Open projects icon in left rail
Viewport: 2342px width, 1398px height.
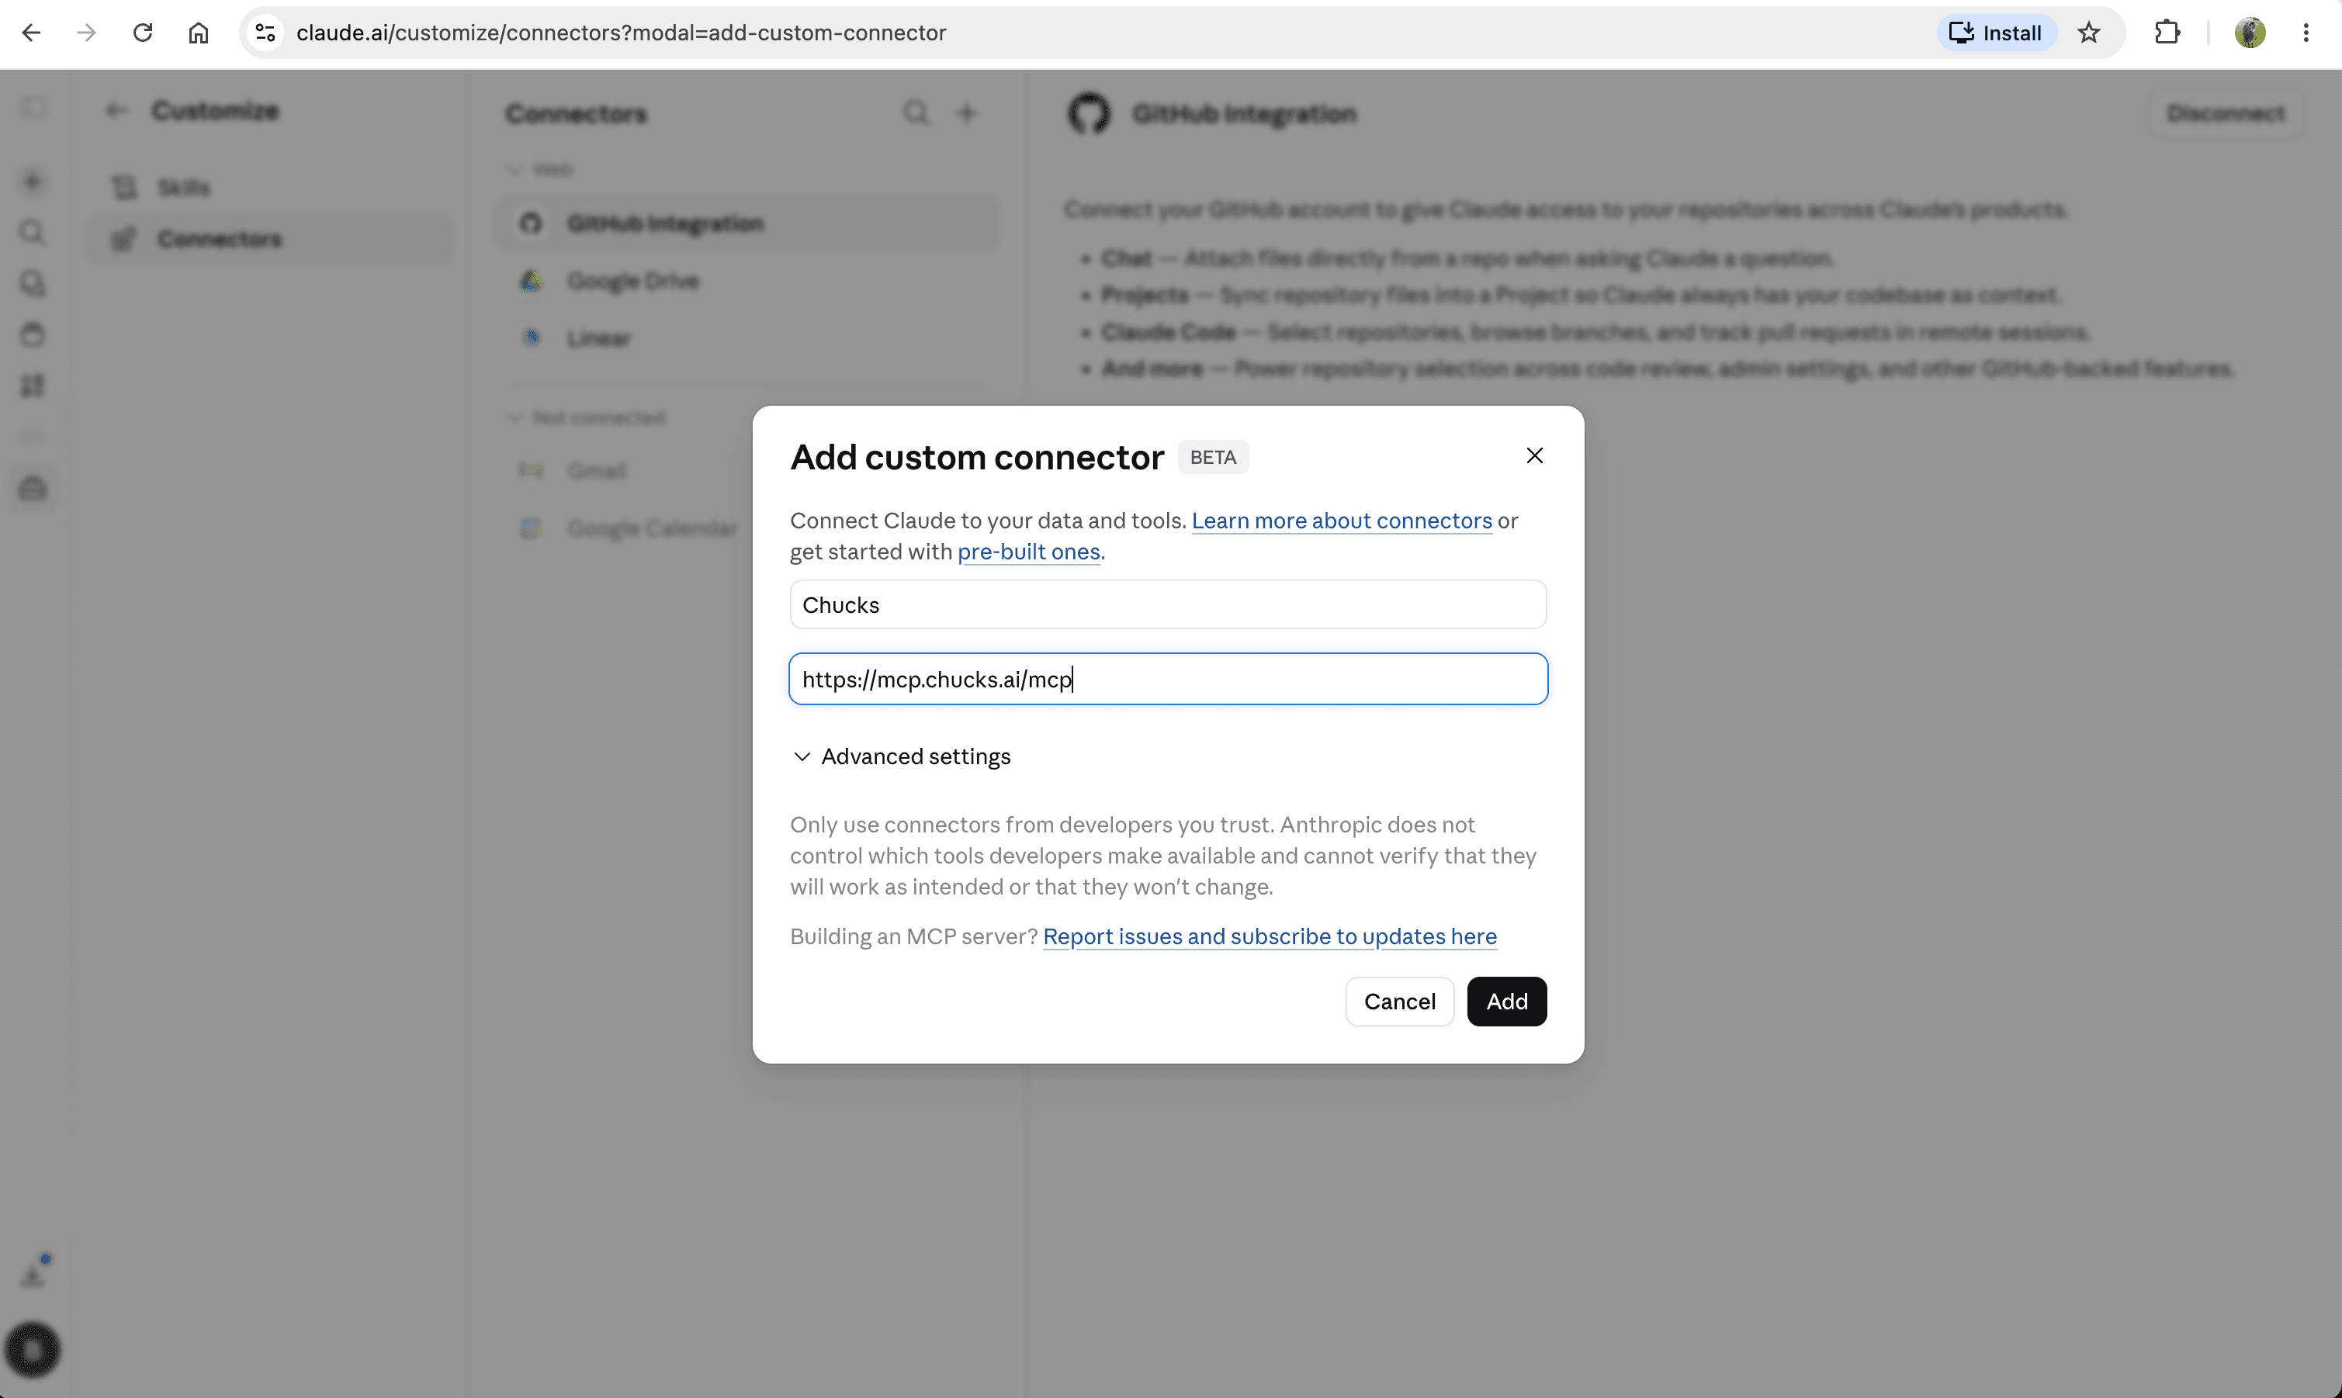coord(33,334)
